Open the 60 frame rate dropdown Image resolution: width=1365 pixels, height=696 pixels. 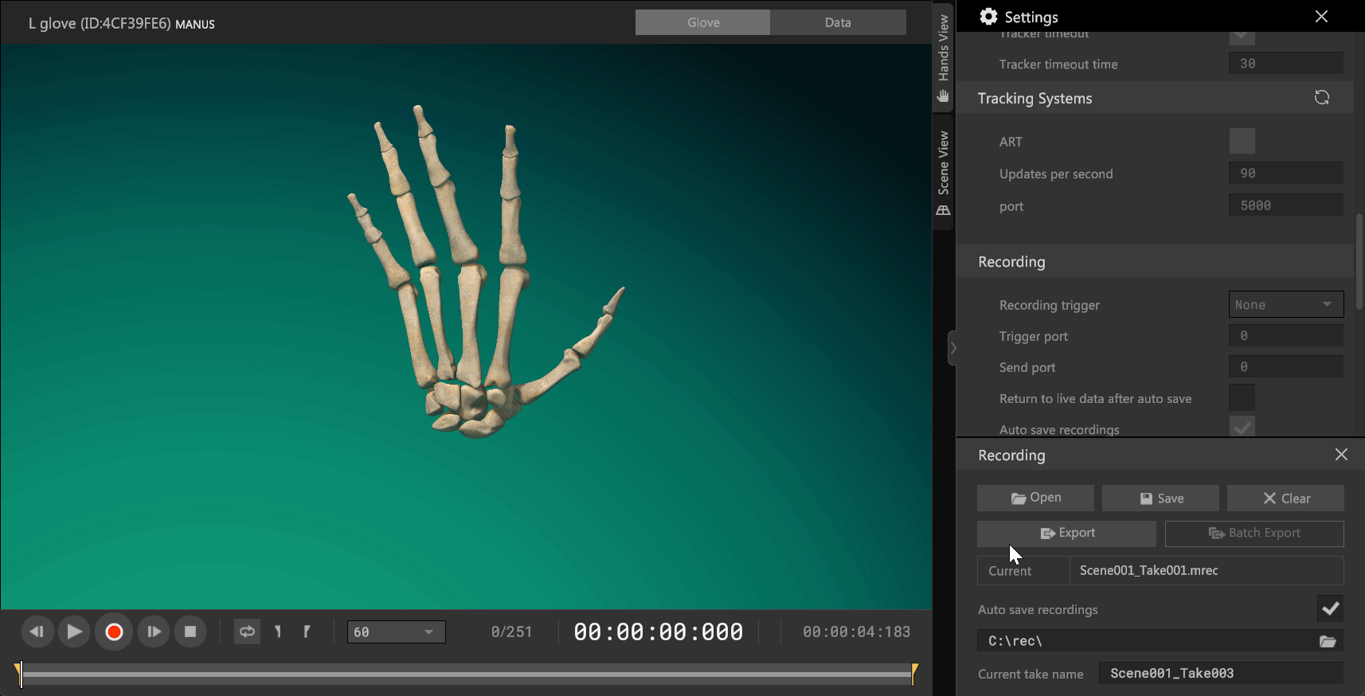pos(396,632)
